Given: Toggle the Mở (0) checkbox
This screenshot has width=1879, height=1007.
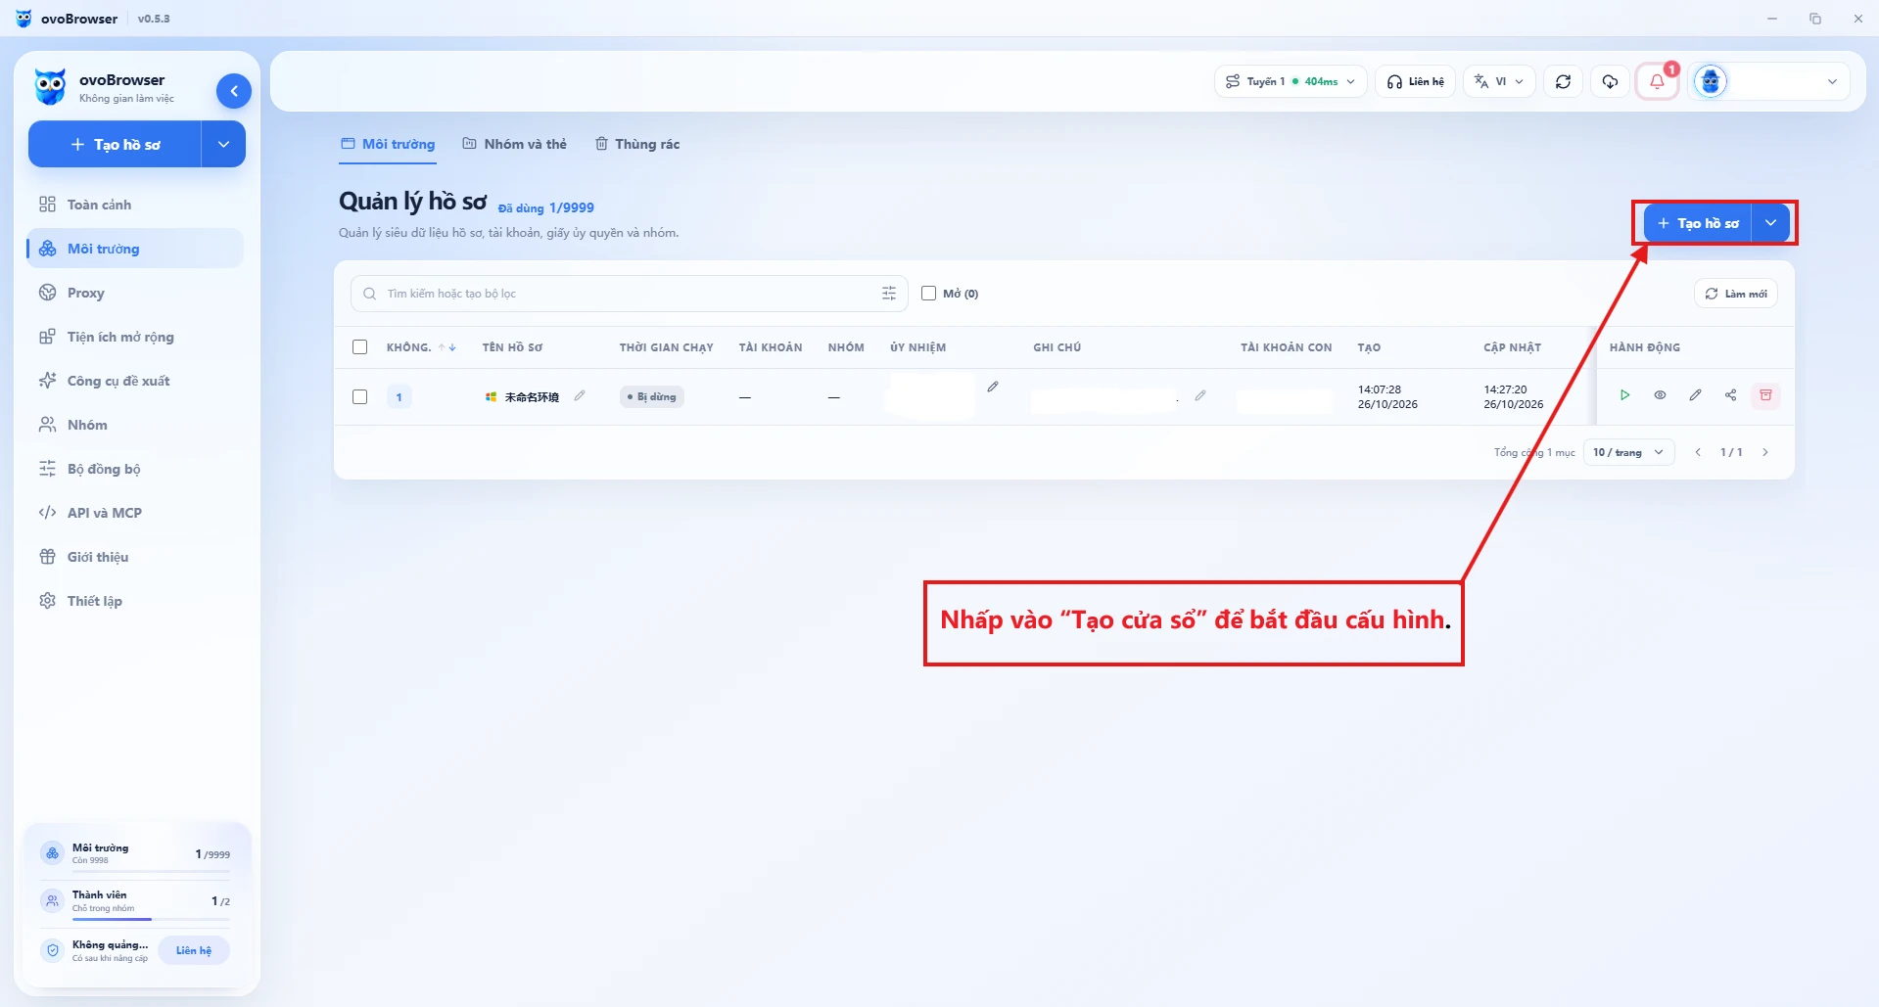Looking at the screenshot, I should point(929,294).
